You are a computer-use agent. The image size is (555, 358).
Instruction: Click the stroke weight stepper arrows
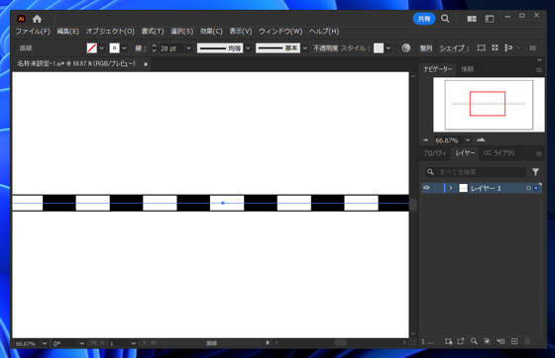tap(154, 48)
